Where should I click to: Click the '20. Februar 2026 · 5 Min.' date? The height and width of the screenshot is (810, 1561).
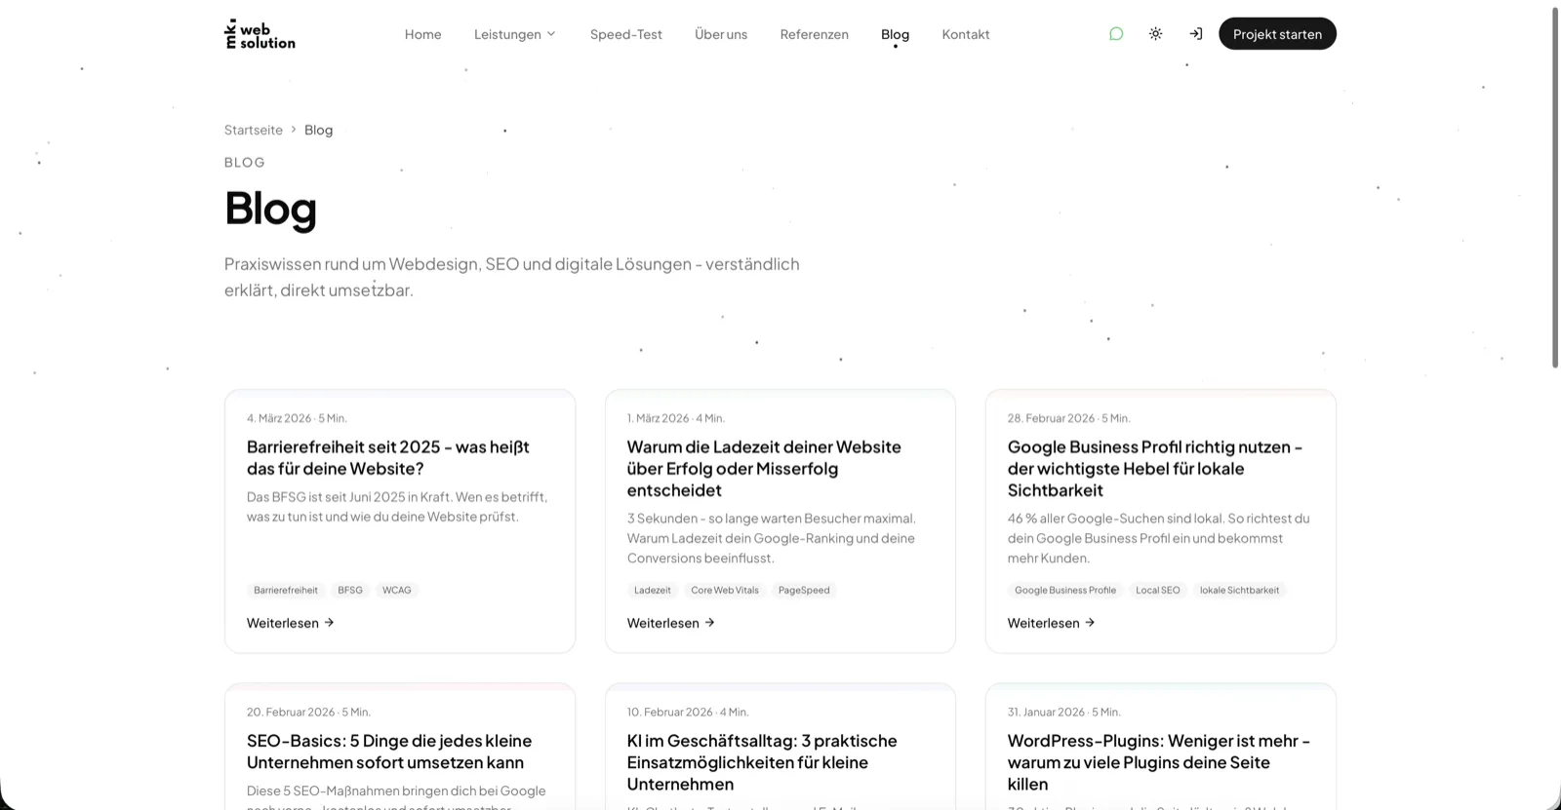coord(308,713)
